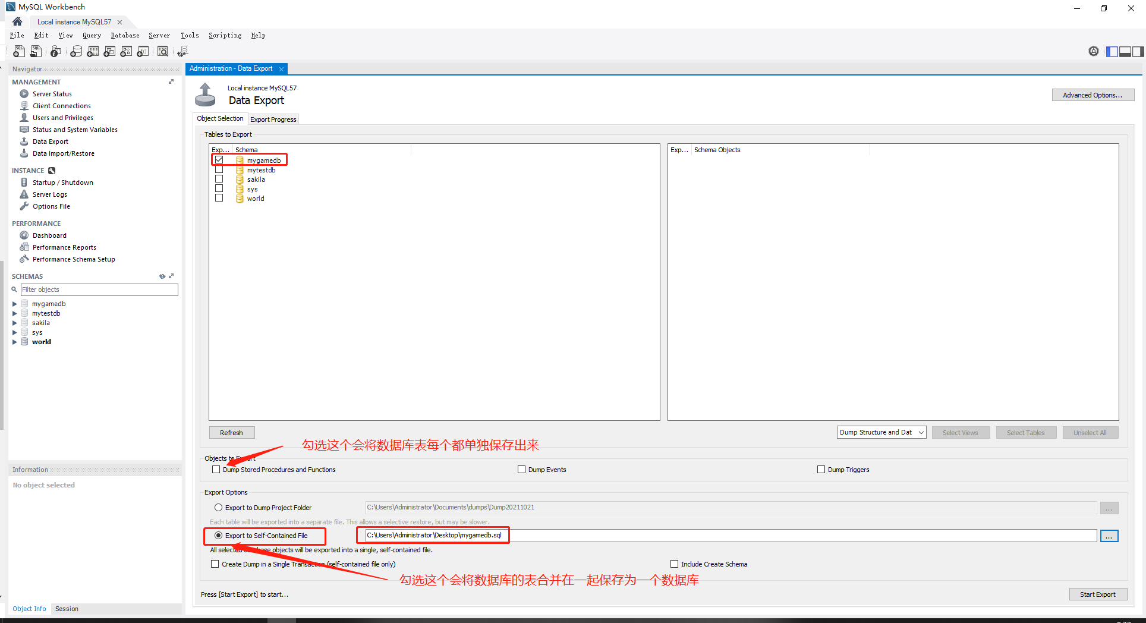Toggle the sidebar visibility icon
Image resolution: width=1146 pixels, height=623 pixels.
pyautogui.click(x=1112, y=51)
